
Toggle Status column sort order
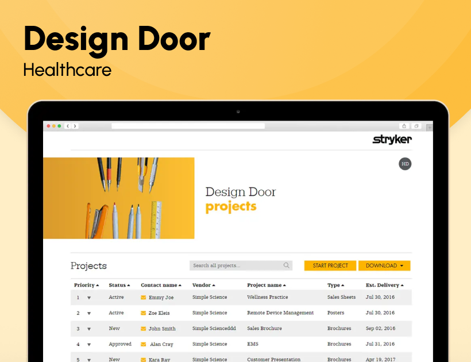pyautogui.click(x=119, y=284)
